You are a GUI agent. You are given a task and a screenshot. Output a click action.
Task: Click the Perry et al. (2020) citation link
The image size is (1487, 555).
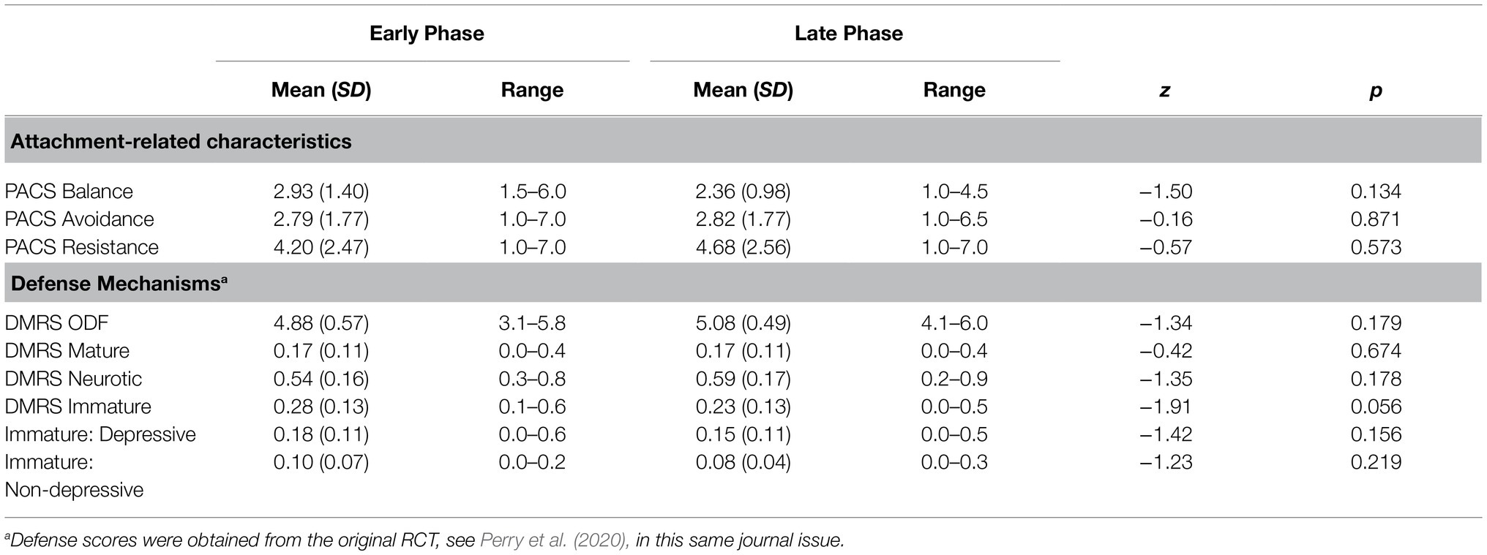pos(555,541)
